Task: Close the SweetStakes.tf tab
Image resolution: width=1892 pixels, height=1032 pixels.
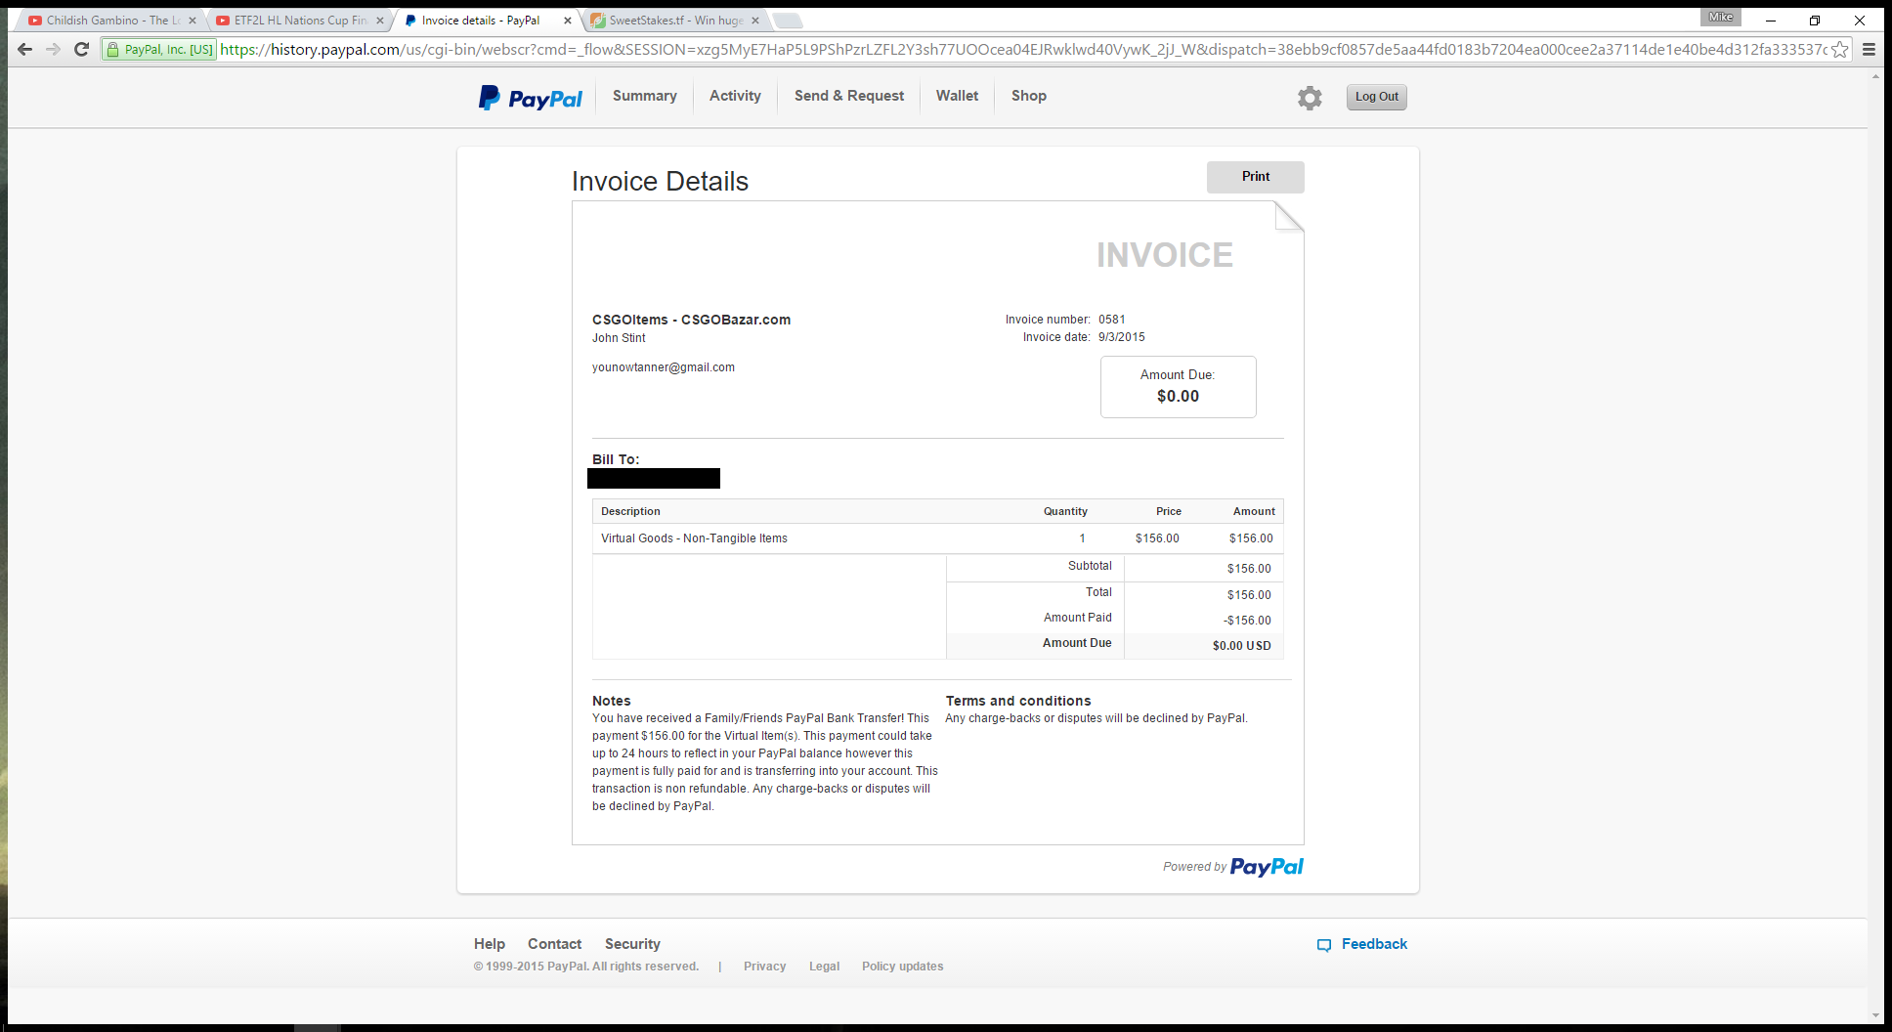Action: [x=755, y=21]
